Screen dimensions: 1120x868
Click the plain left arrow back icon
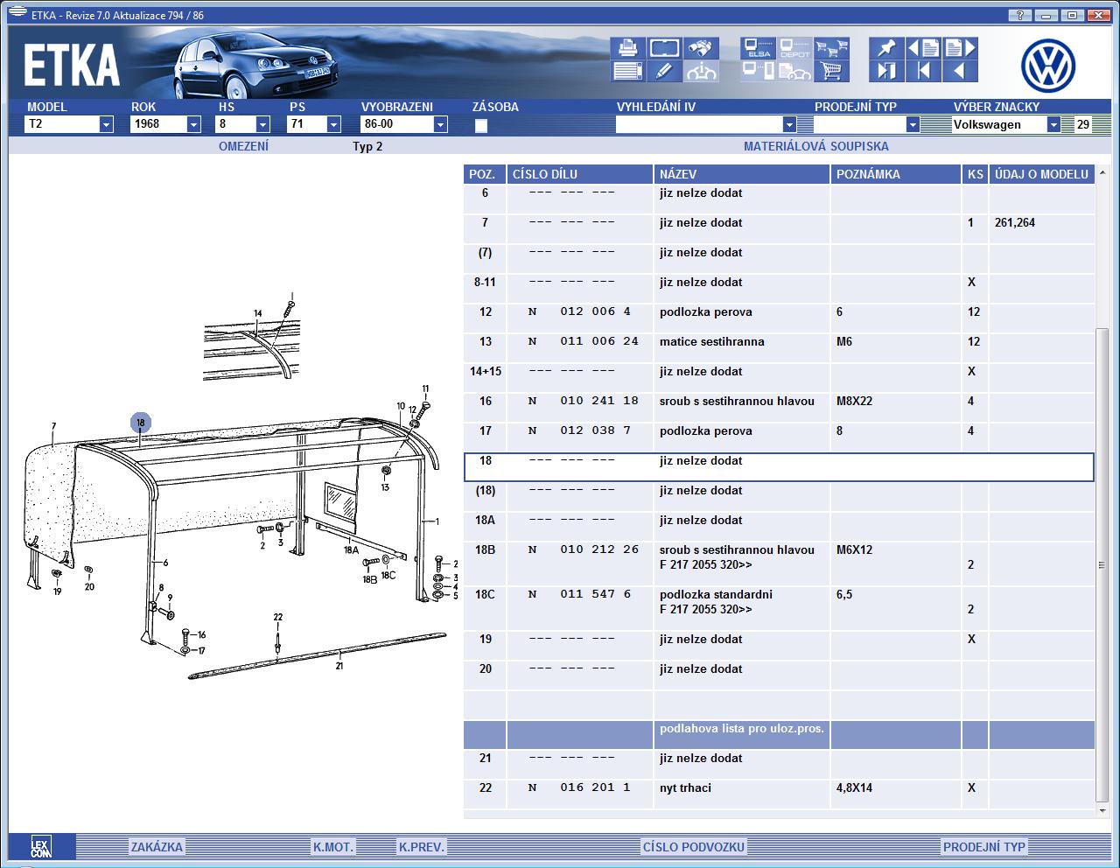[960, 71]
